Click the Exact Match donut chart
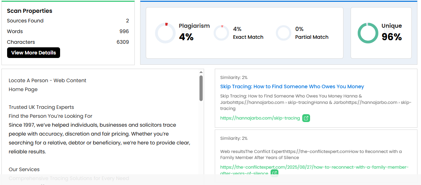421x185 pixels. pos(221,33)
